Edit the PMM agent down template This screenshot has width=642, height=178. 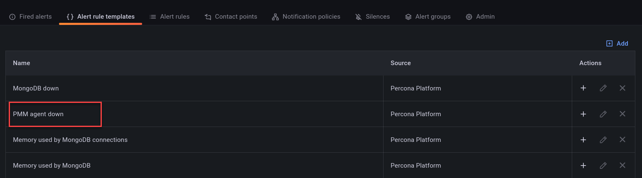point(603,114)
